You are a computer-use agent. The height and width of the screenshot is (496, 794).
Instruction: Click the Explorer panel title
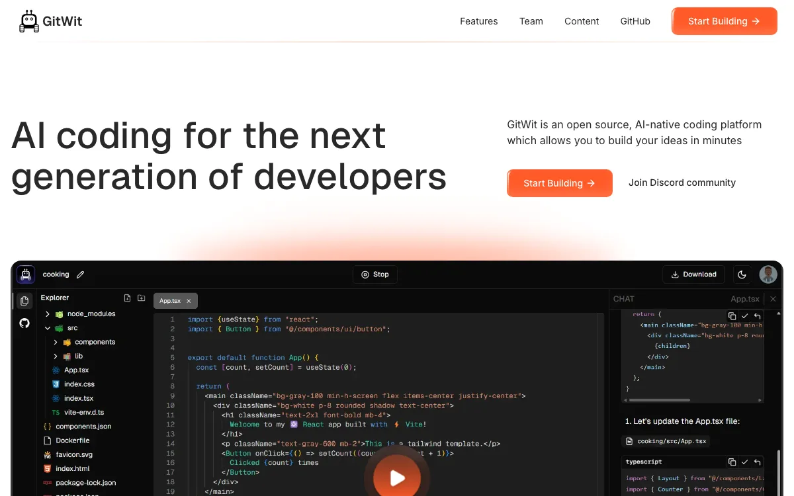tap(54, 298)
